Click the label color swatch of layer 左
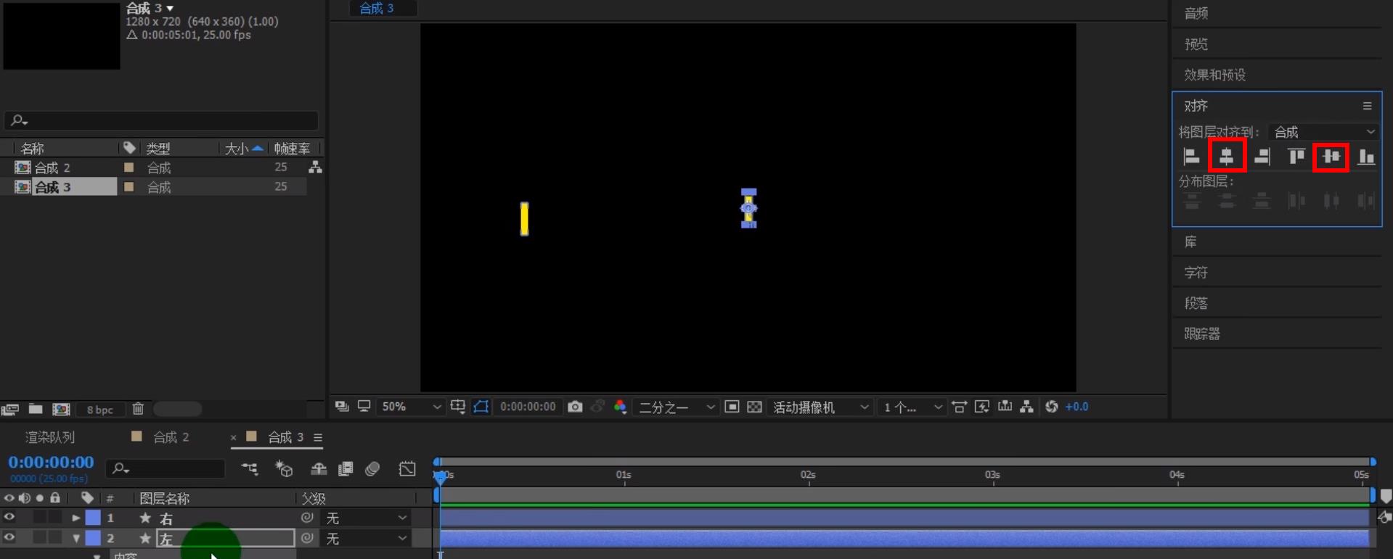 click(x=93, y=538)
